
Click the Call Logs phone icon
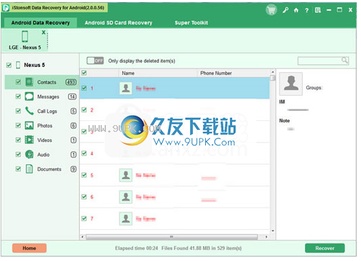click(29, 111)
